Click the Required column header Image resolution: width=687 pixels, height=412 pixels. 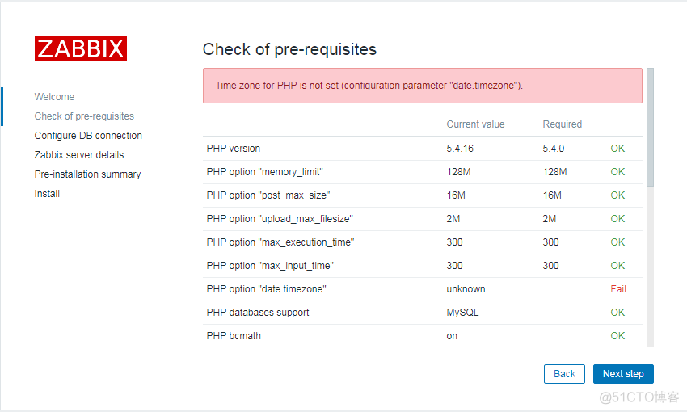pos(562,124)
